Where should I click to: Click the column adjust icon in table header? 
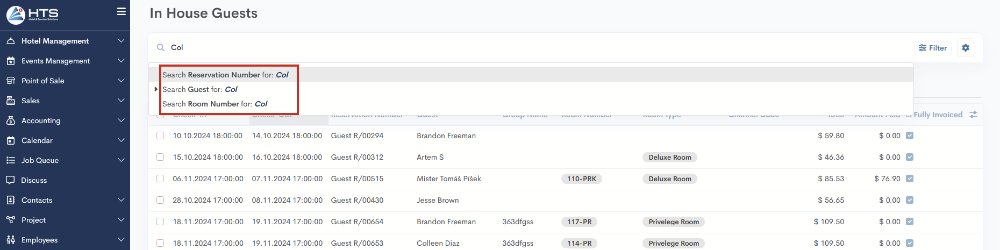click(973, 115)
